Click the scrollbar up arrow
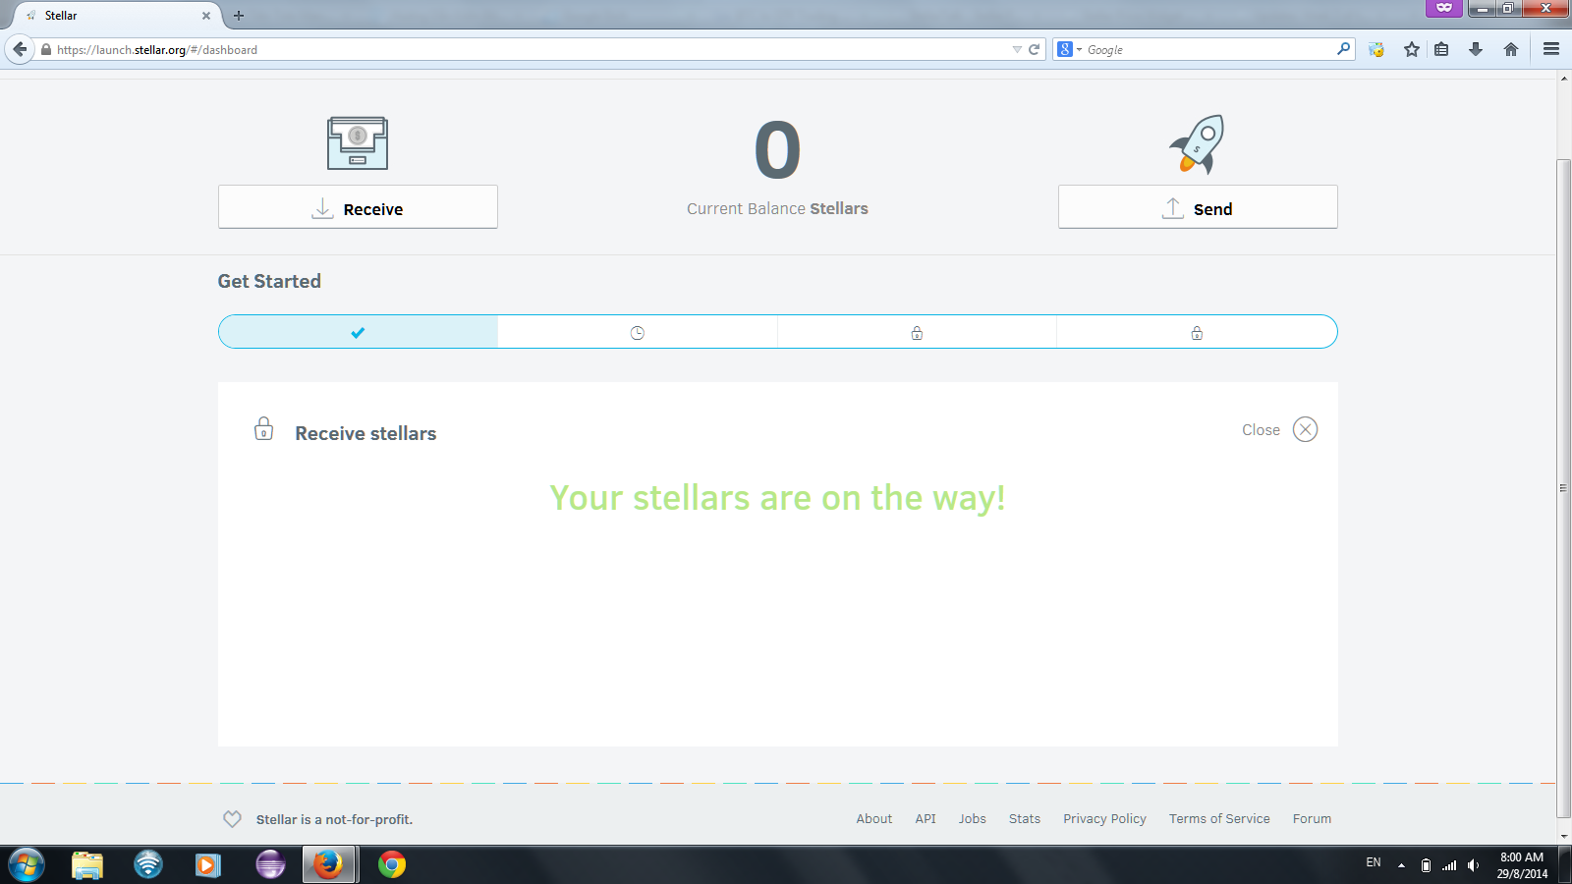Screen dimensions: 1572x884 [x=1564, y=79]
